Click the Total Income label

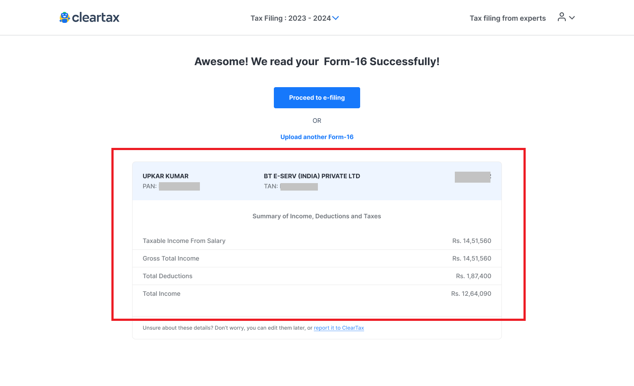pyautogui.click(x=162, y=294)
